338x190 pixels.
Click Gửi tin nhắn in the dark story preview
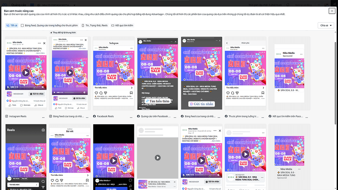(201, 104)
